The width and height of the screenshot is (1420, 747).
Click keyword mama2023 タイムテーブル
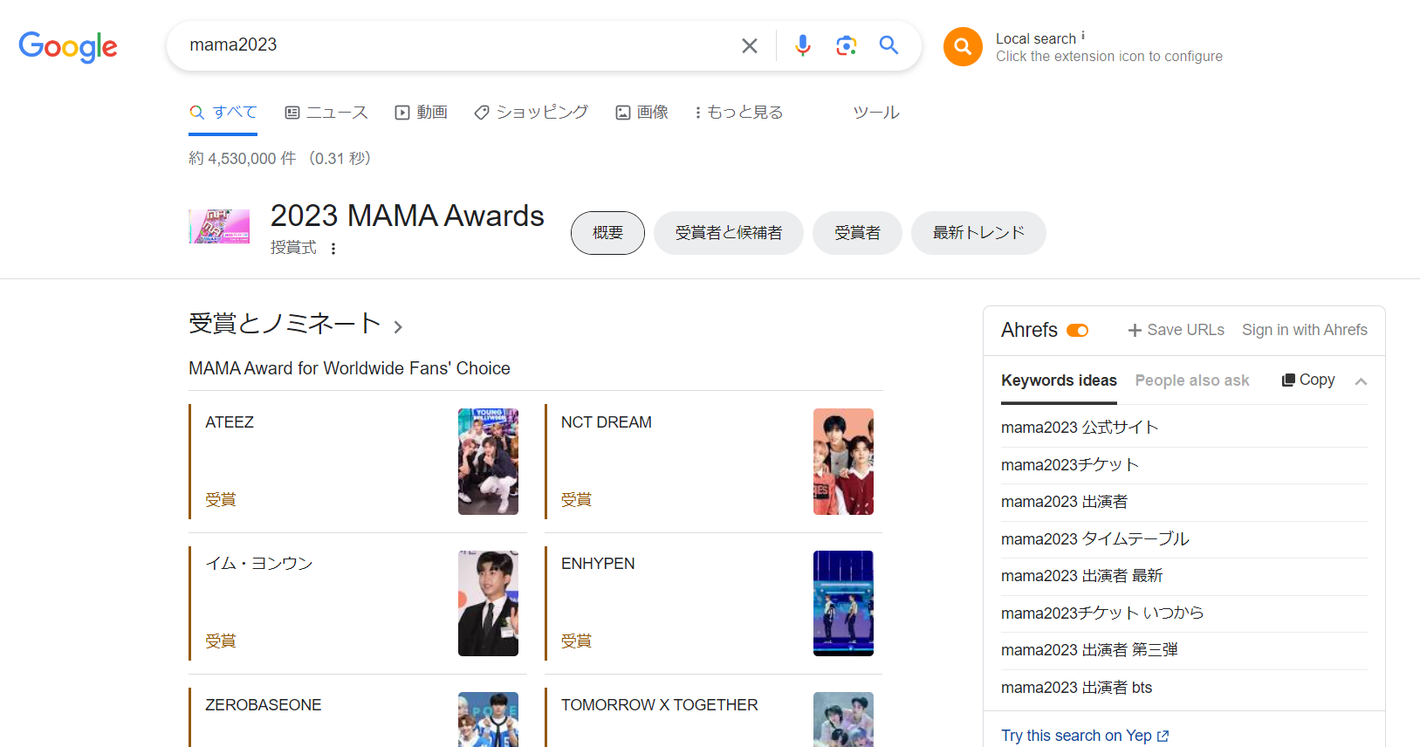[x=1095, y=539]
